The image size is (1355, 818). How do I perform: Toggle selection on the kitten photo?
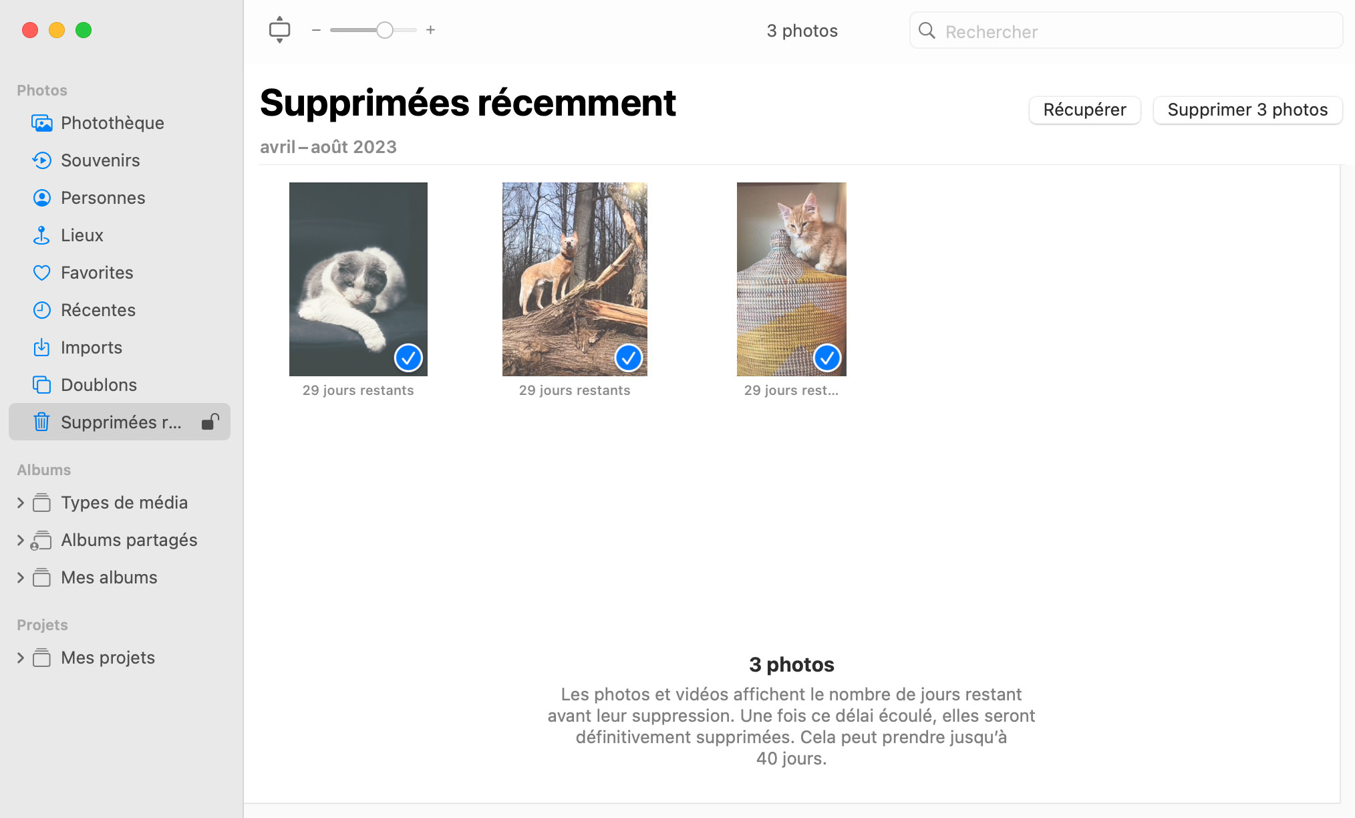coord(828,358)
